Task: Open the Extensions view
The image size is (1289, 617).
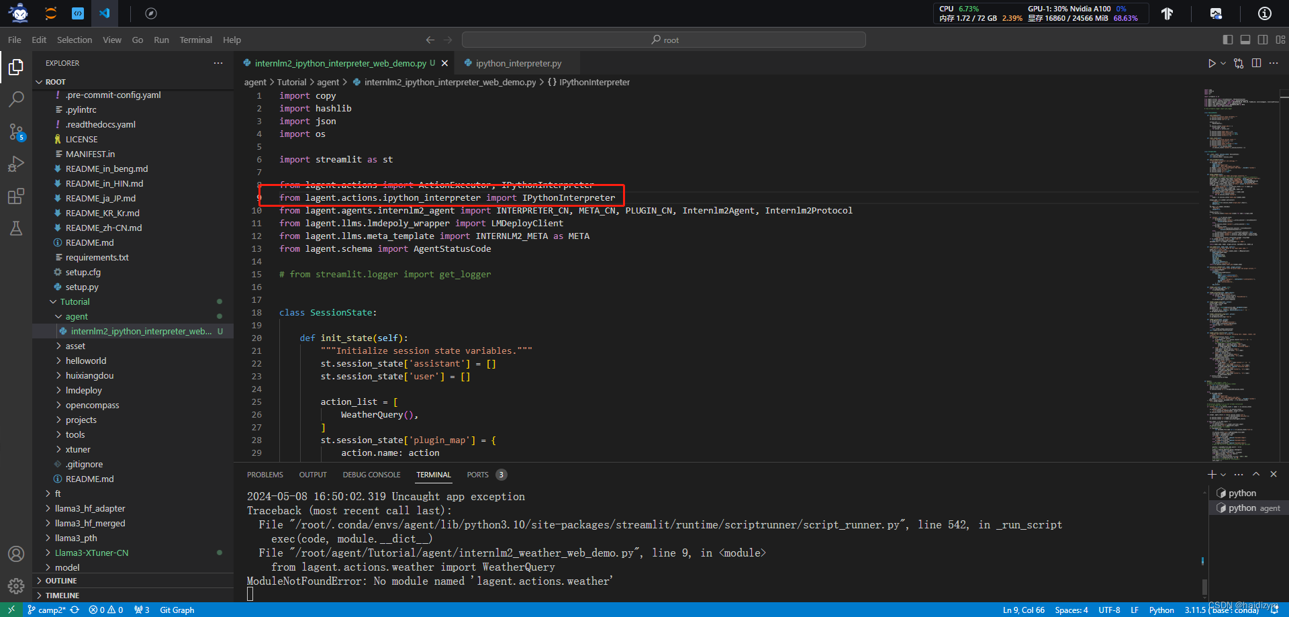Action: [x=16, y=196]
